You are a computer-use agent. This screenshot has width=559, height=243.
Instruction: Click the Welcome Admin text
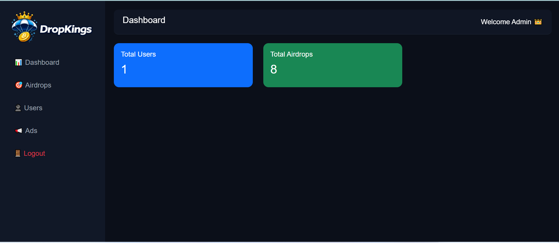pos(506,22)
